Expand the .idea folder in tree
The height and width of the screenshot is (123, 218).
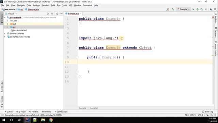point(8,20)
